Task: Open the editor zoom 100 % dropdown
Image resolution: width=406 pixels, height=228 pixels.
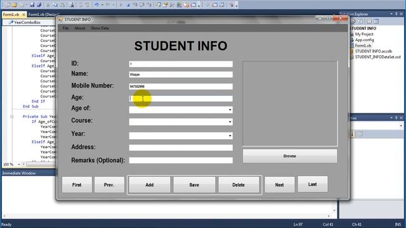Action: (x=18, y=165)
